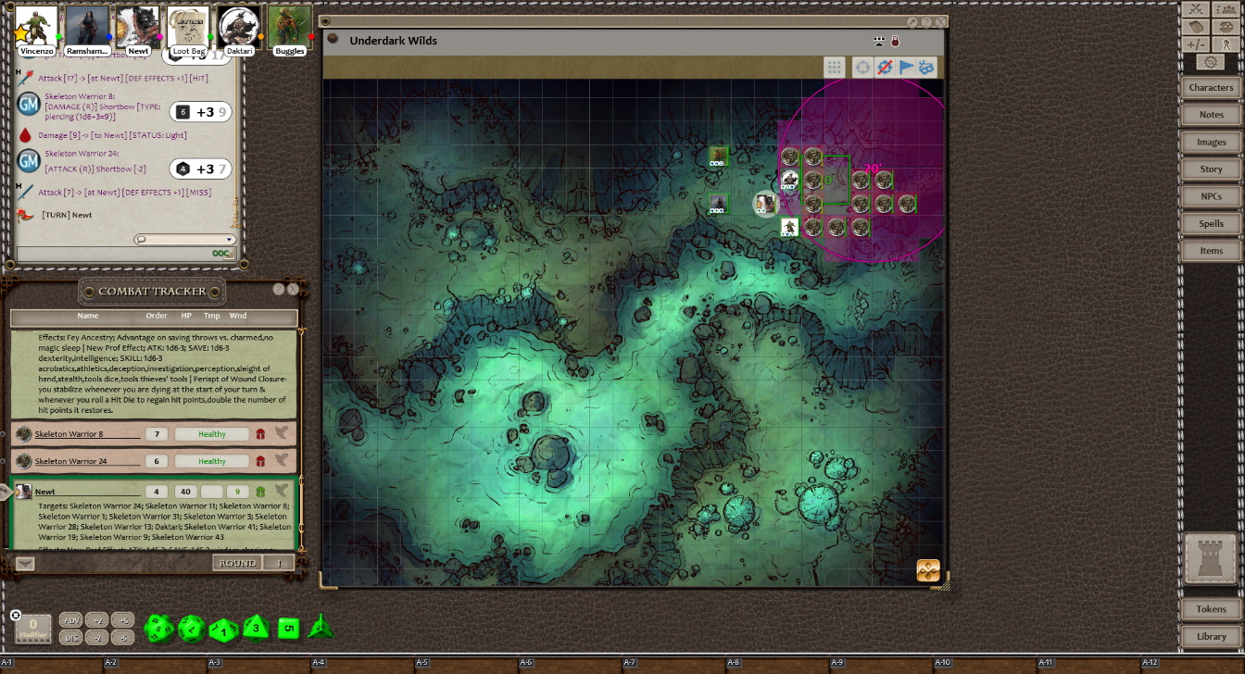
Task: Select Newt's token on the map
Action: pyautogui.click(x=765, y=203)
